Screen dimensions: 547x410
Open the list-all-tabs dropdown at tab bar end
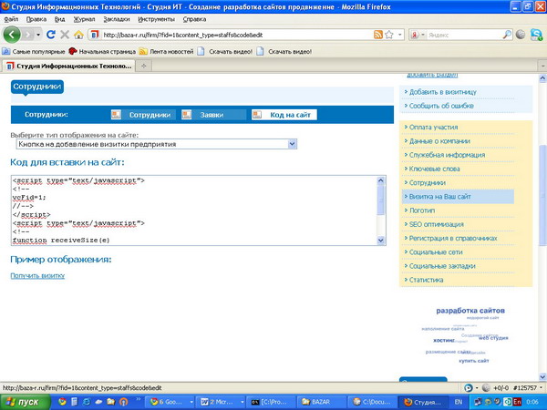(542, 66)
